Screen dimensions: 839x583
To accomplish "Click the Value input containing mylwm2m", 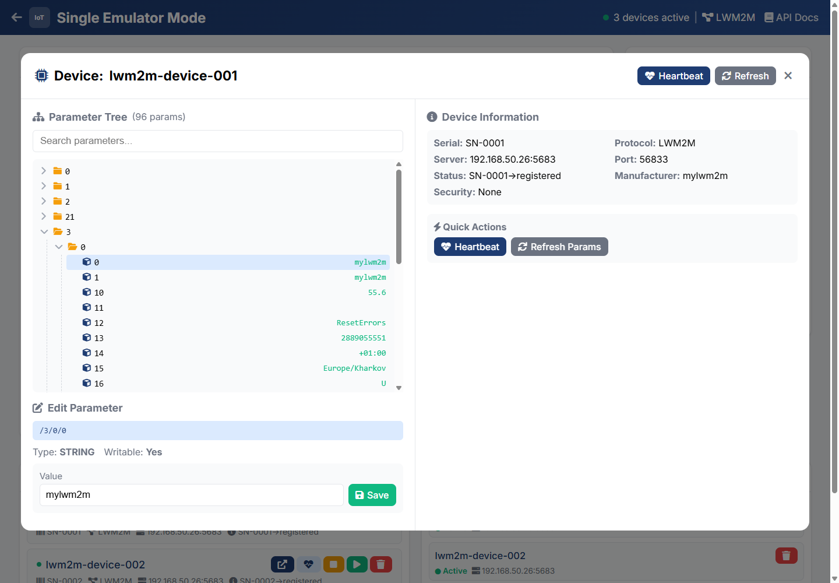I will click(192, 495).
